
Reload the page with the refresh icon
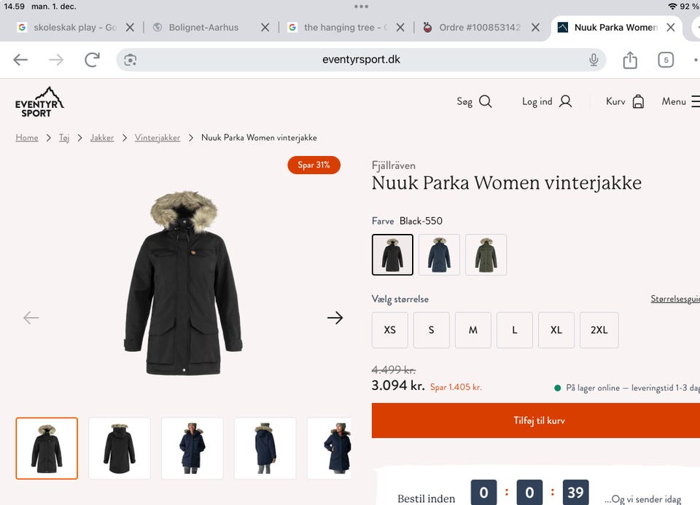(x=92, y=59)
